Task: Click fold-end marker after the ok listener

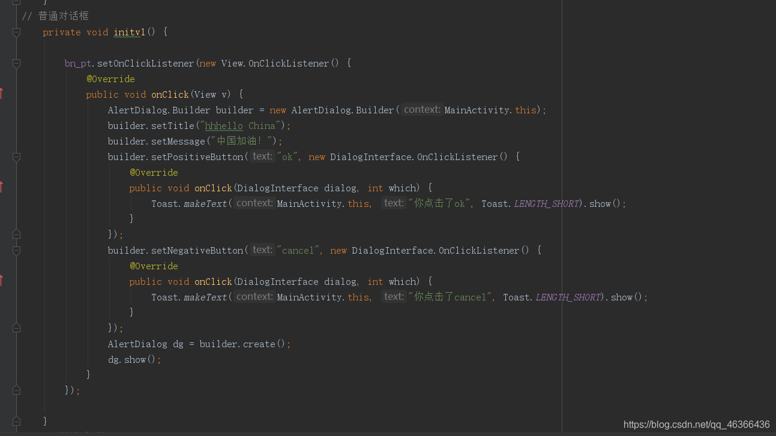Action: tap(16, 234)
